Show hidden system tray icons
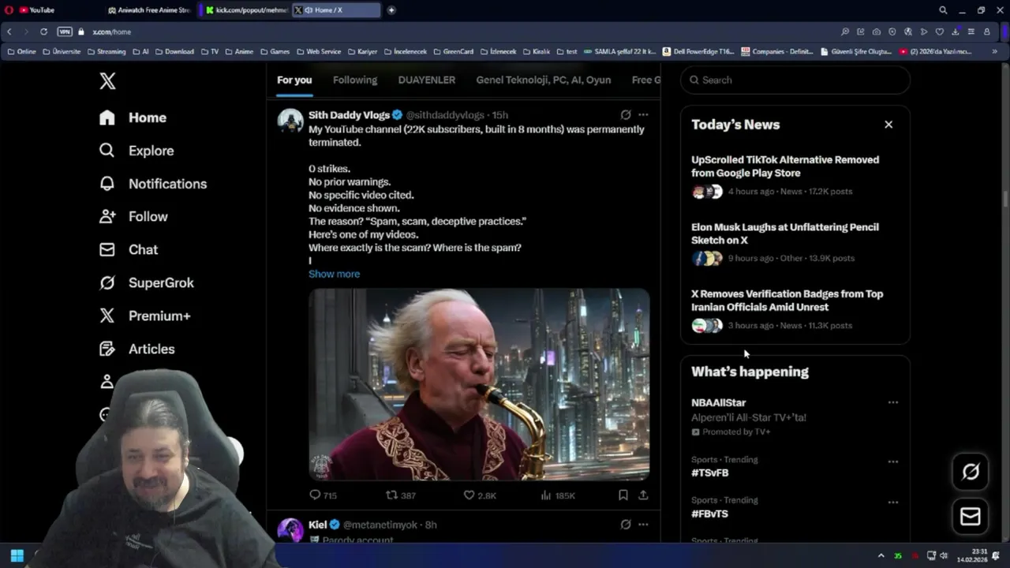Viewport: 1010px width, 568px height. tap(881, 555)
